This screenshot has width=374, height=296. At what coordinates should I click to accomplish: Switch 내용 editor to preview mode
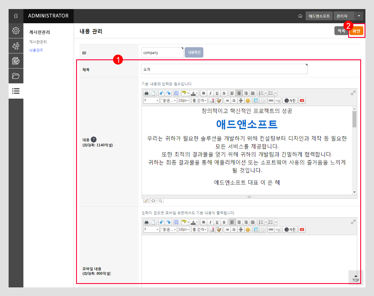(x=160, y=200)
